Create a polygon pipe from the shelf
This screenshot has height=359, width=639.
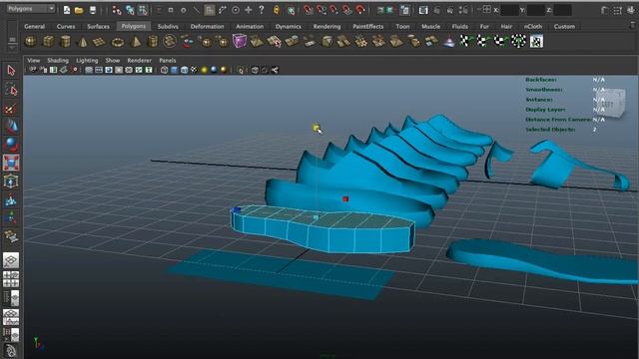[x=153, y=42]
